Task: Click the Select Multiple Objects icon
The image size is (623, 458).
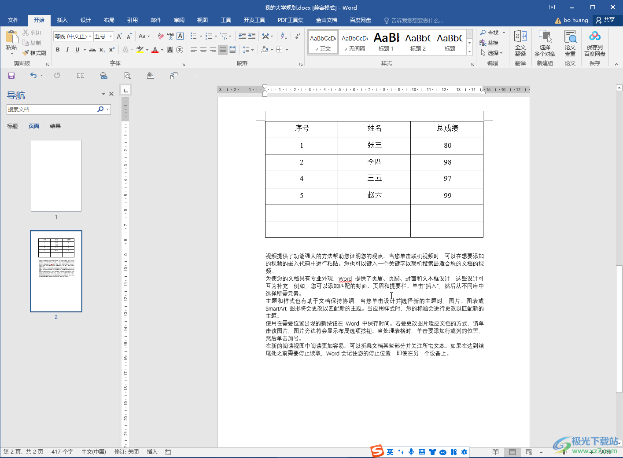Action: tap(545, 43)
